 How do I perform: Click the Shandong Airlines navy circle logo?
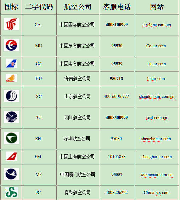[x=11, y=96]
